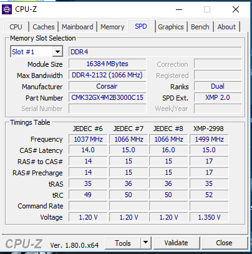The image size is (252, 254).
Task: Click the 1499 MHz XMP frequency cell
Action: 209,139
